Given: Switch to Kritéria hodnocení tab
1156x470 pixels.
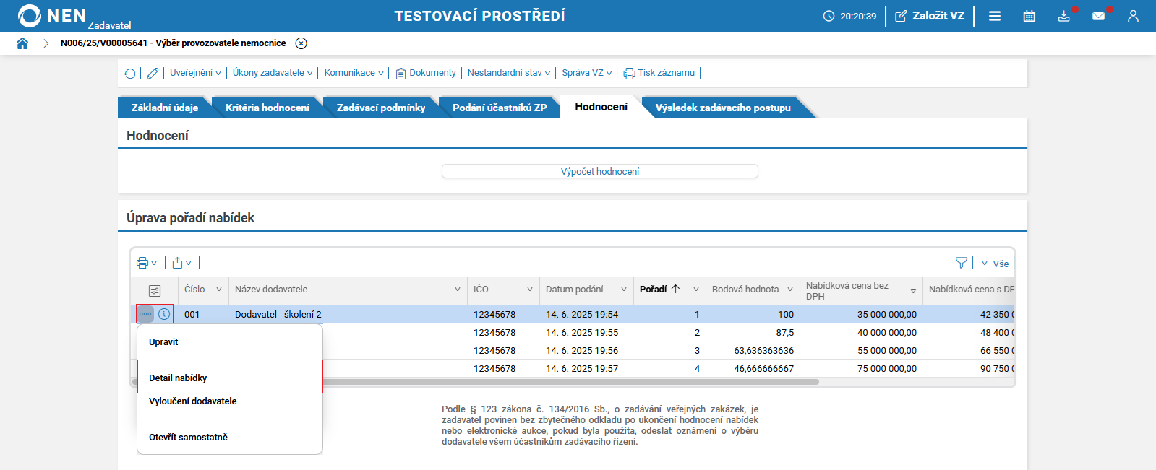Looking at the screenshot, I should 267,108.
